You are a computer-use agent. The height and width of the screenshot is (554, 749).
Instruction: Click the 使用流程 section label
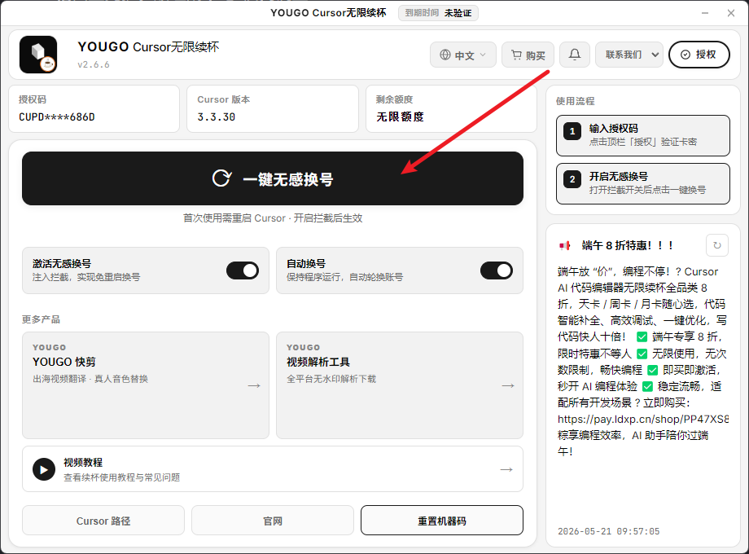click(575, 101)
